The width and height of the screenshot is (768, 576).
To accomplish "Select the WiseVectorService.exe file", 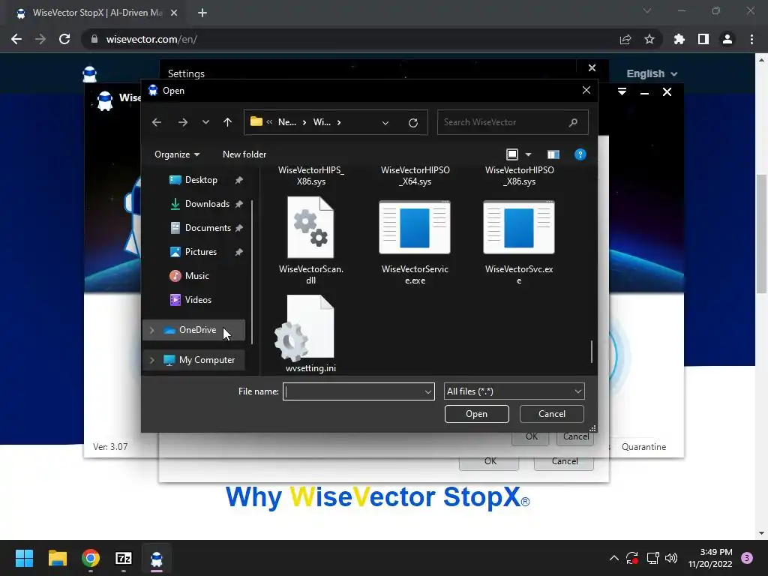I will tap(415, 240).
